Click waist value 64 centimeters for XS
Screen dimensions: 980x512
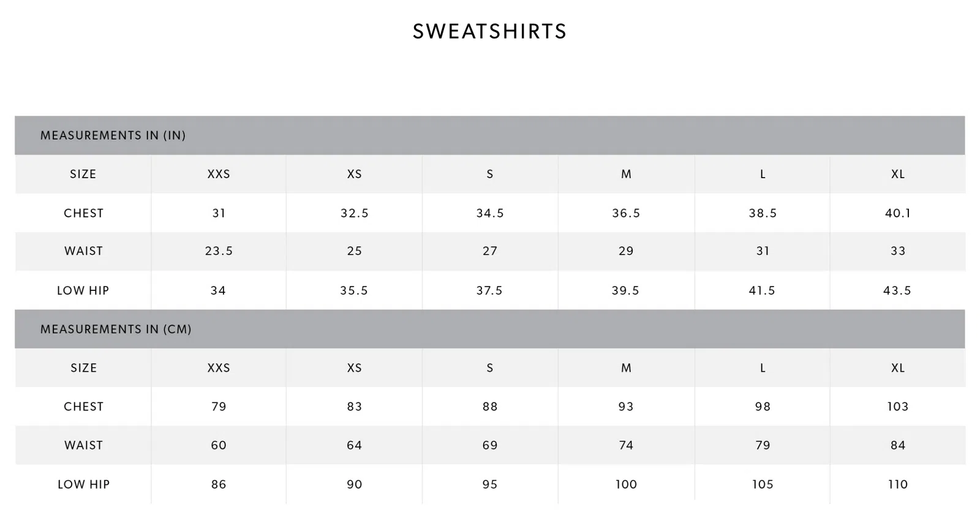point(355,446)
